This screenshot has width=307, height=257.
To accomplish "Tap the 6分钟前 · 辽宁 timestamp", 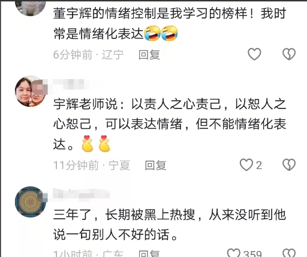I will tap(88, 55).
